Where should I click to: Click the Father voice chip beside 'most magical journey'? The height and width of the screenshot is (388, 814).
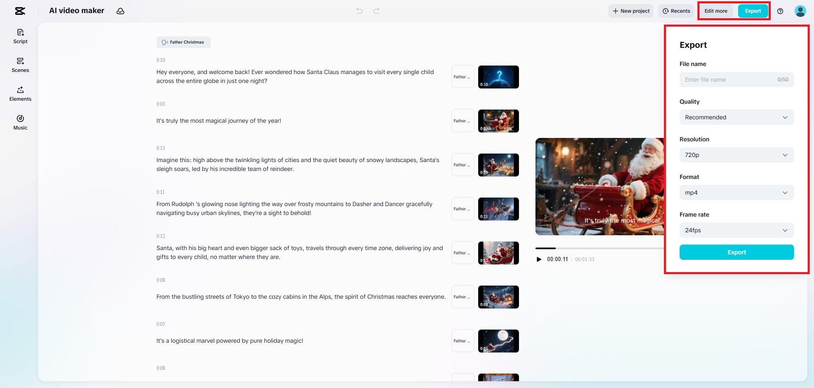[x=463, y=121]
